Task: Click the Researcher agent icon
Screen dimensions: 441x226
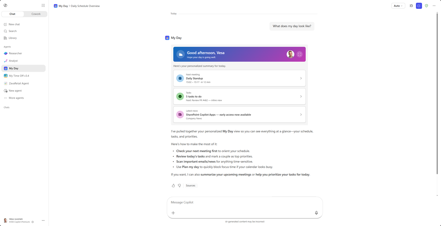Action: pos(6,53)
